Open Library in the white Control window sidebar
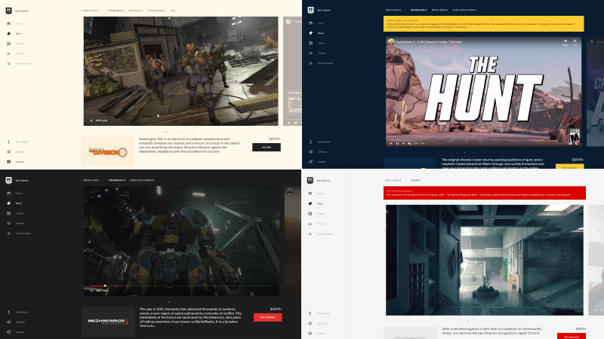 (317, 214)
